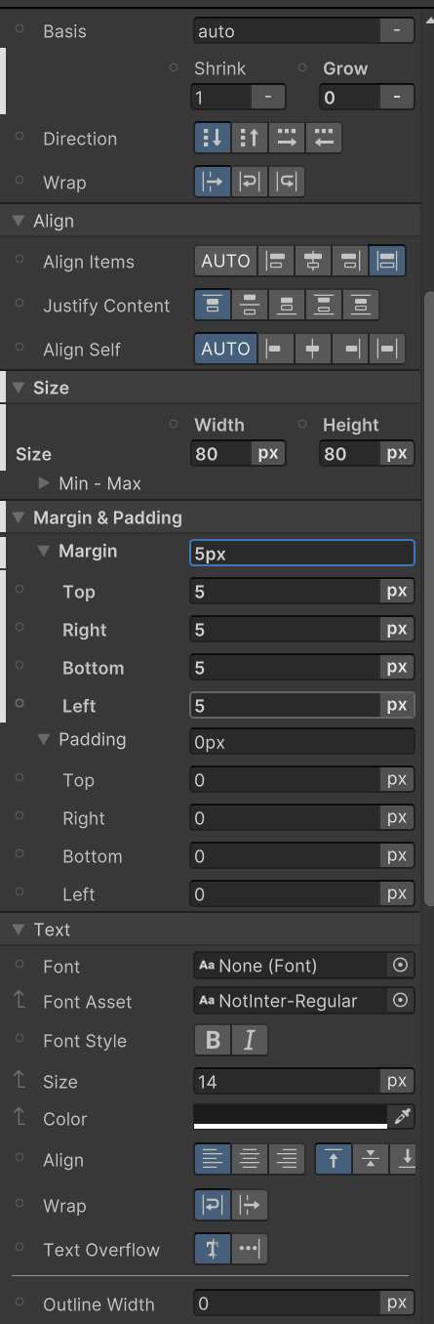Select the column-reverse flex Direction icon
434x1324 pixels.
pyautogui.click(x=249, y=139)
